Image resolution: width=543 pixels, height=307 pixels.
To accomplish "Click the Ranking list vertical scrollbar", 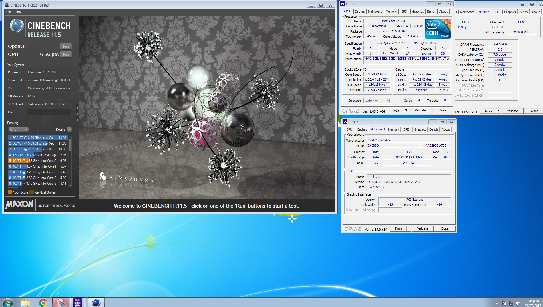I will point(70,161).
